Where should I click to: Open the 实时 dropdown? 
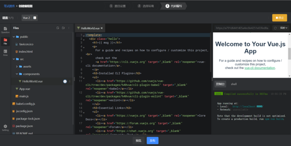pyautogui.click(x=284, y=28)
